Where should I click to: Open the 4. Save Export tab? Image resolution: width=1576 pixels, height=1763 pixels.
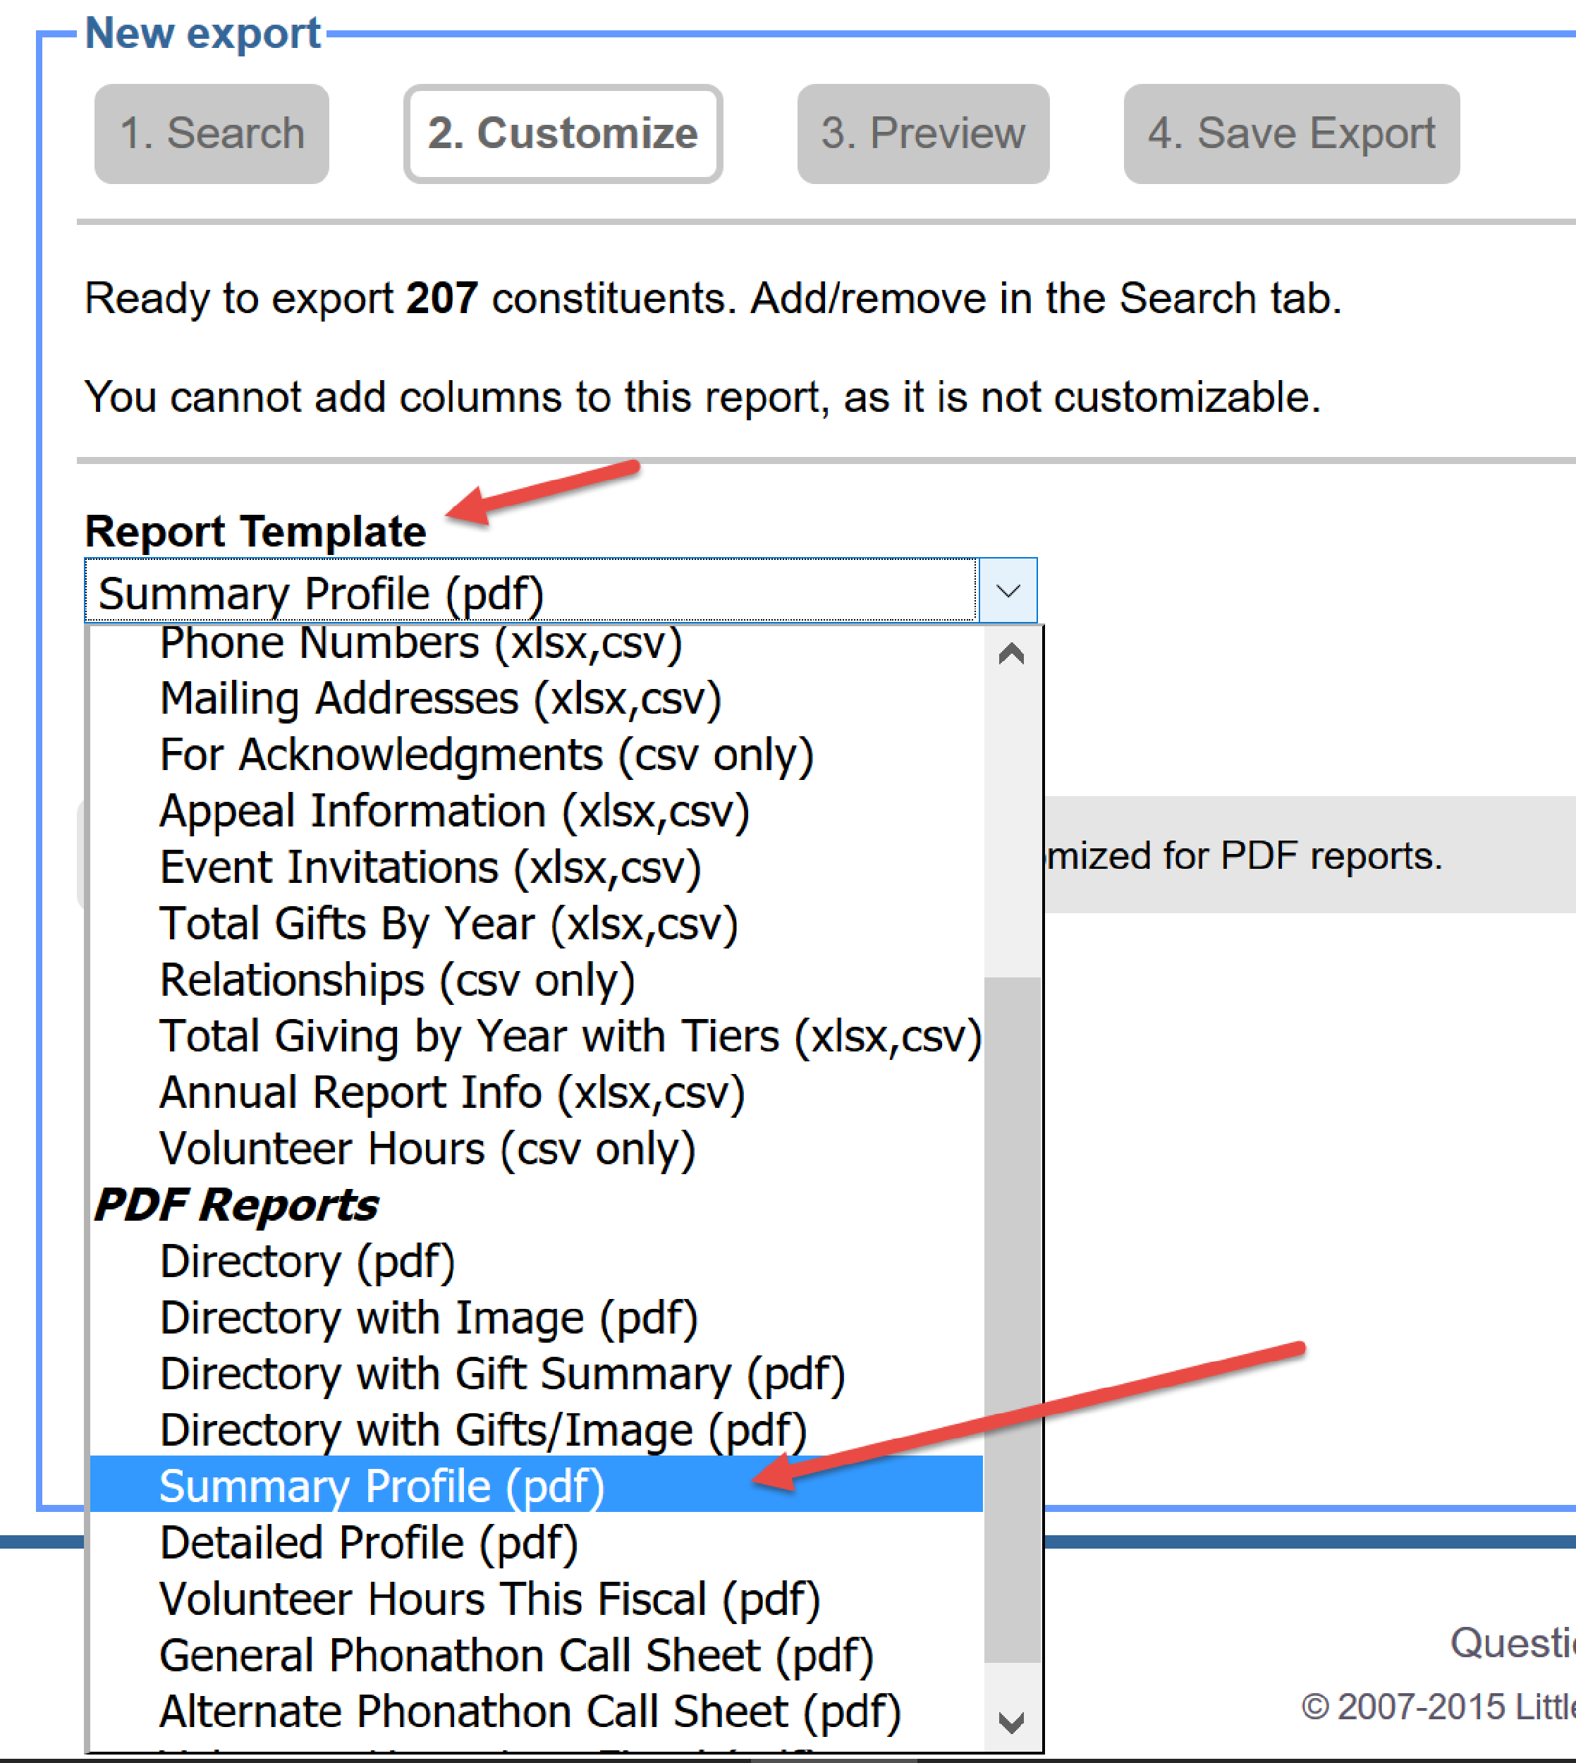pos(1290,133)
